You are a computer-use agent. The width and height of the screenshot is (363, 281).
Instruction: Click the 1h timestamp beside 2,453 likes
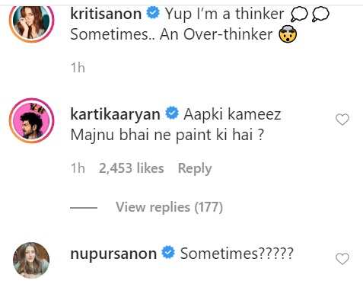tap(78, 168)
